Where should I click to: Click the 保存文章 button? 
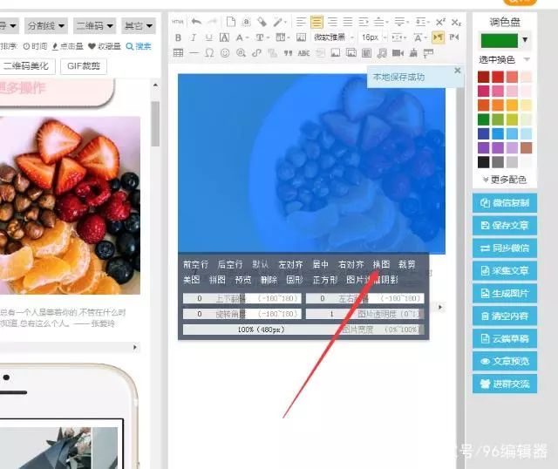[x=505, y=225]
